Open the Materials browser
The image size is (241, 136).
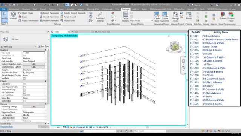14,15
